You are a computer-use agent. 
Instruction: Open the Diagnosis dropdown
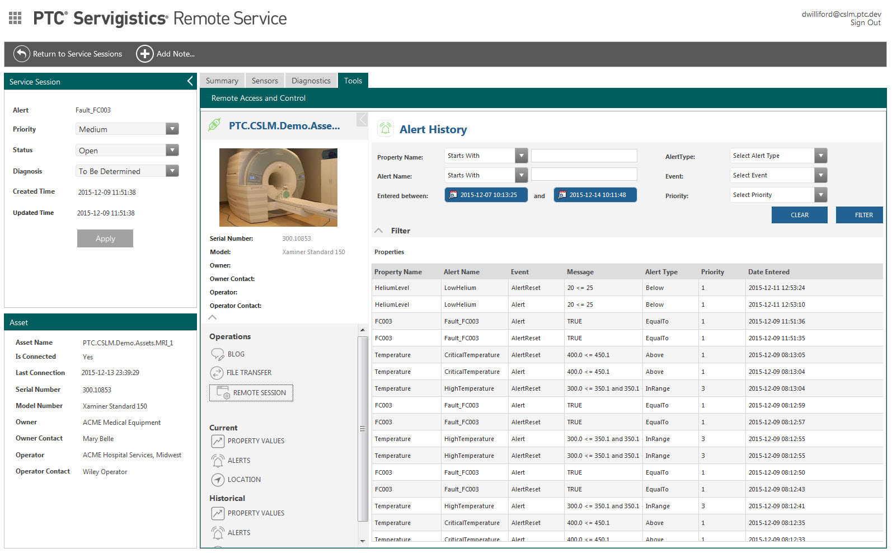pos(127,171)
